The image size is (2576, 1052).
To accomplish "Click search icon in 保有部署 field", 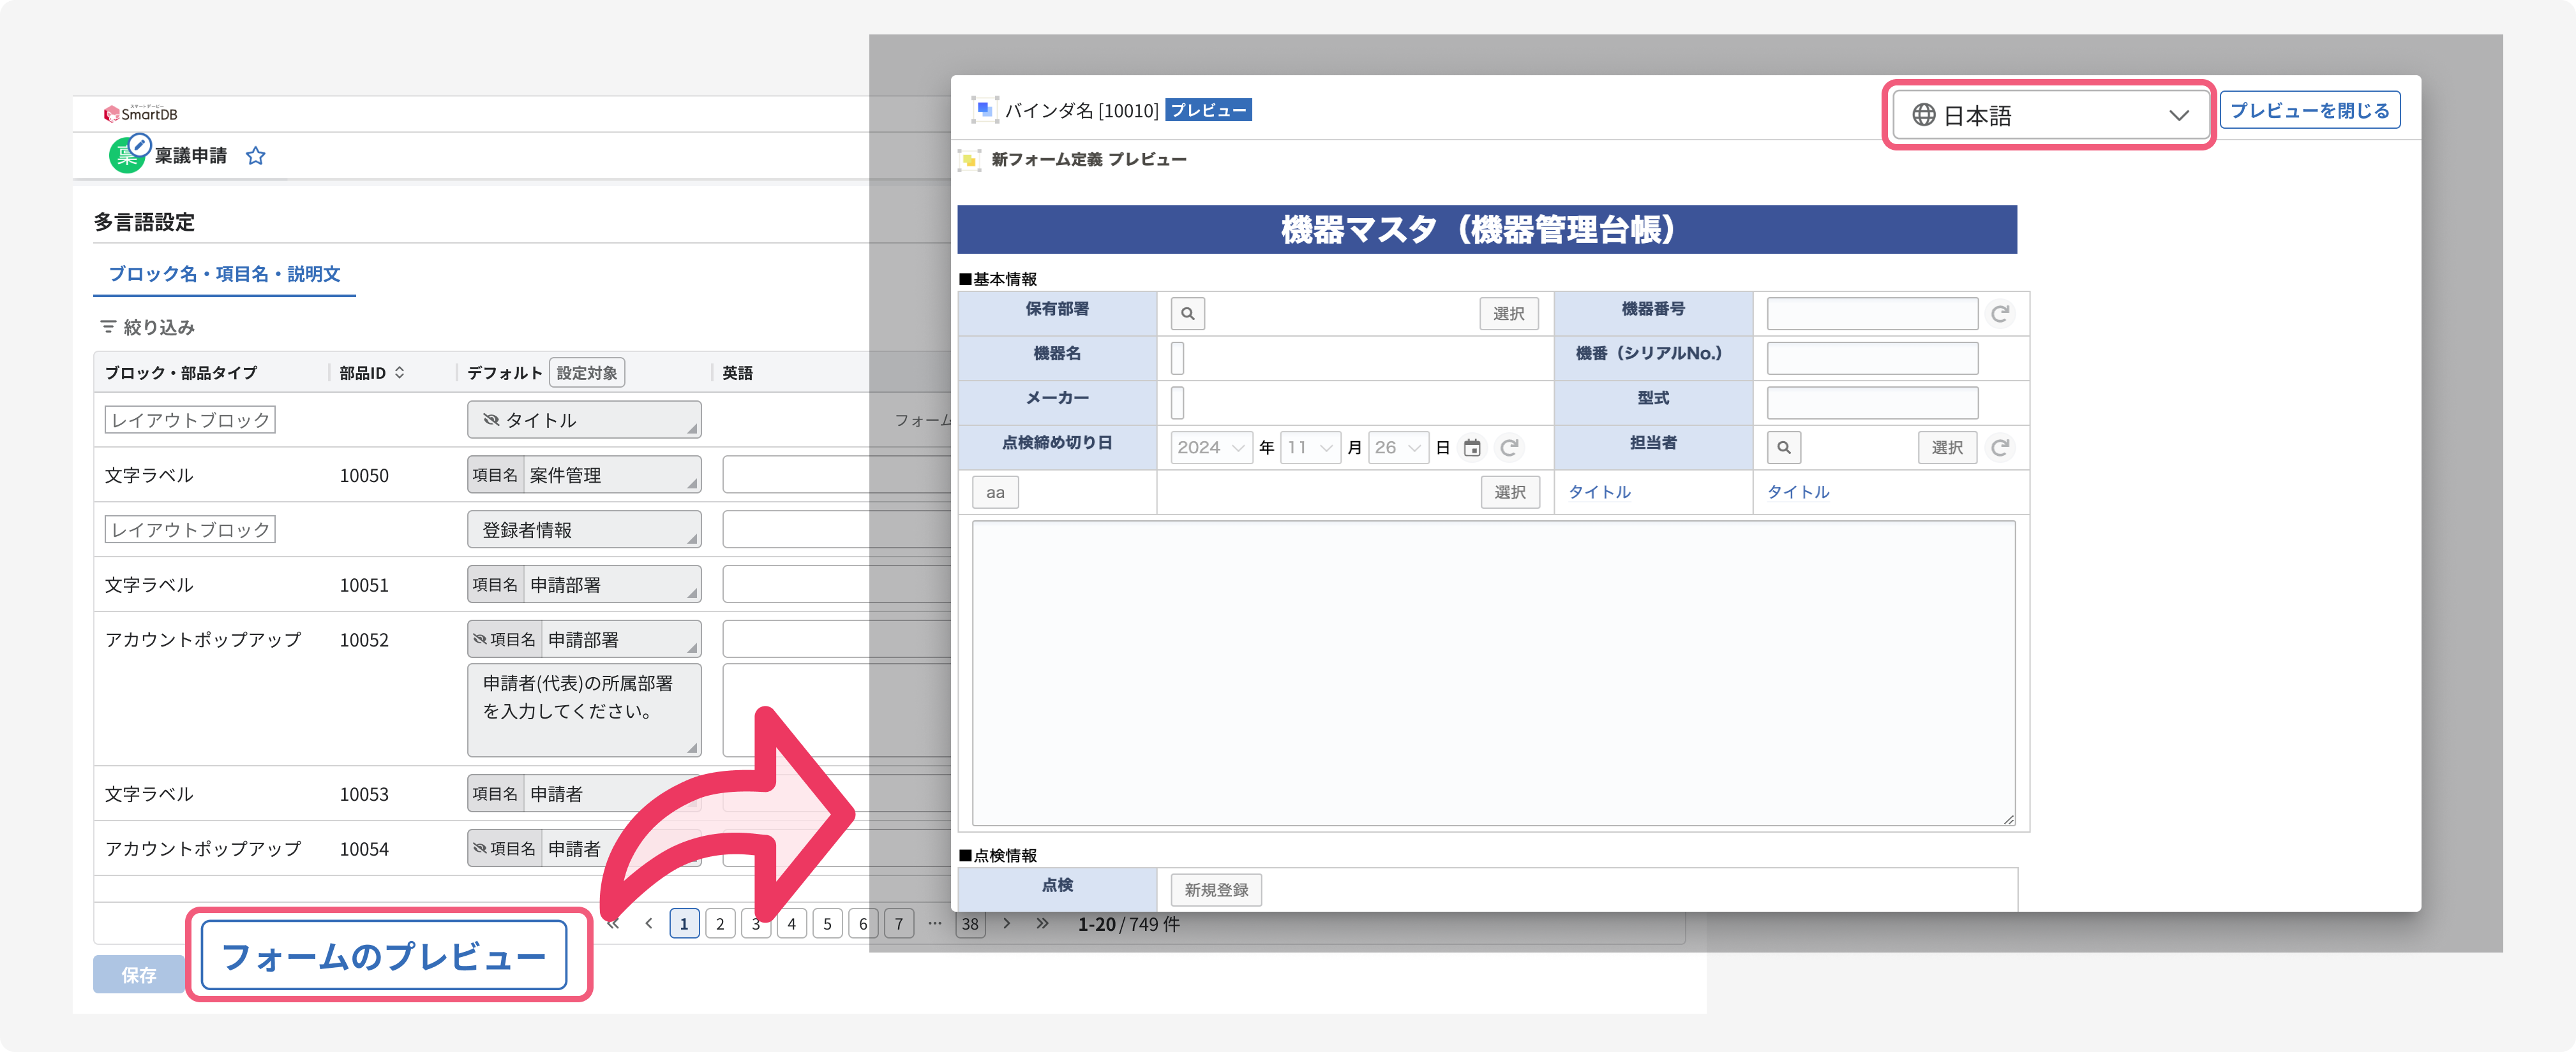I will [x=1187, y=314].
